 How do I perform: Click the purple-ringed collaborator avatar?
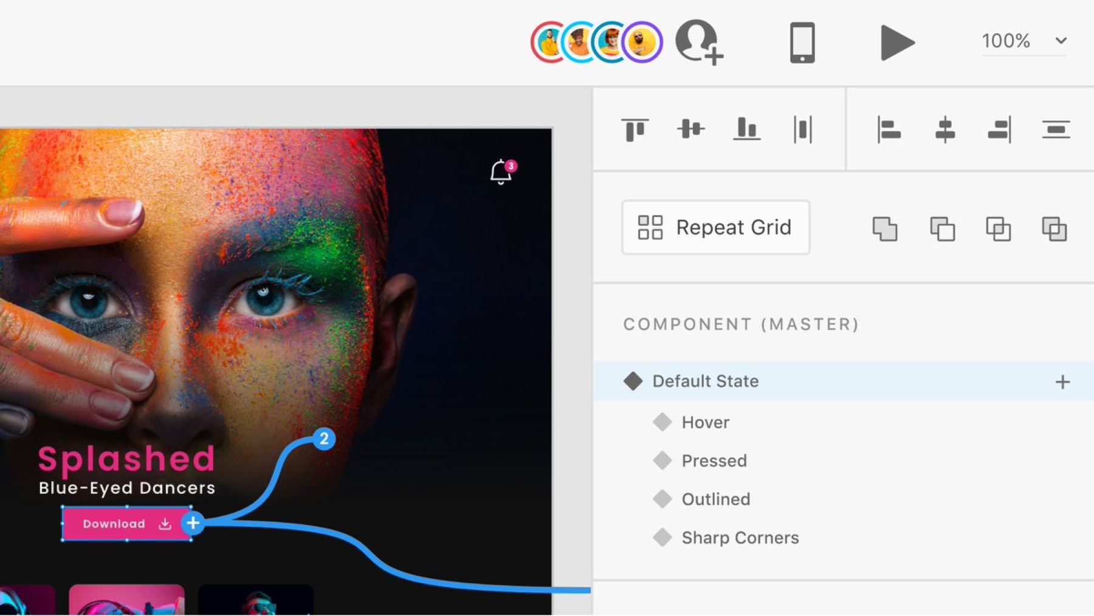[642, 42]
